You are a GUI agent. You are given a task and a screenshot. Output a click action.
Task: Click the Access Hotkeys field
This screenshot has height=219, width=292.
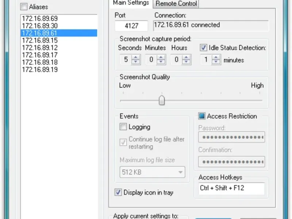coord(231,188)
